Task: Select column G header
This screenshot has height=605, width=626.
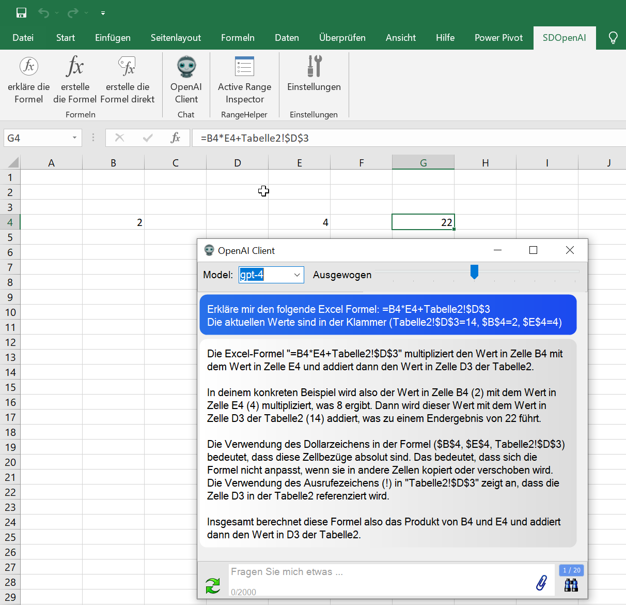Action: click(x=423, y=163)
